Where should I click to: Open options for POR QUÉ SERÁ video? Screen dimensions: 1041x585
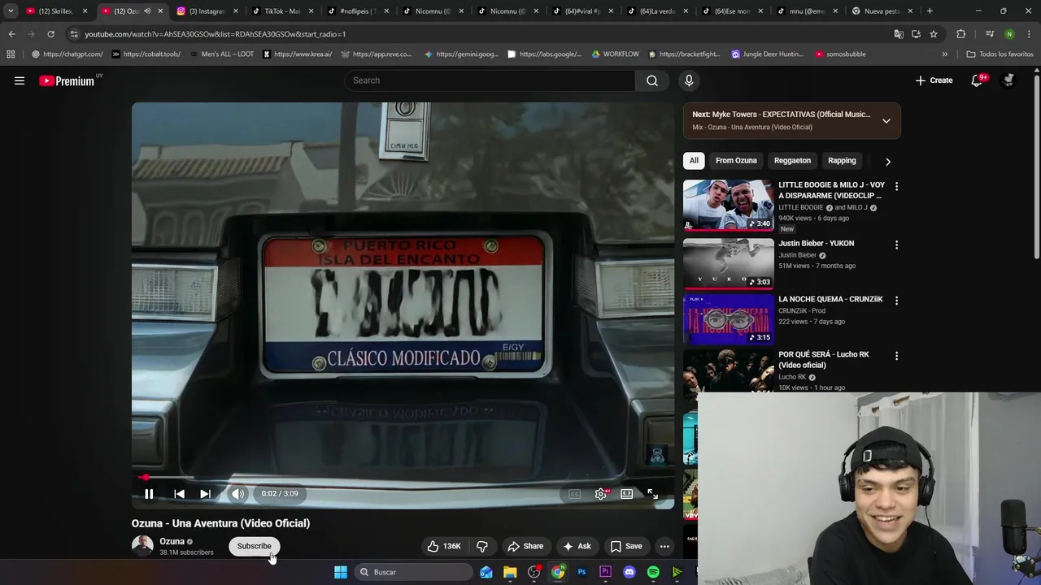pyautogui.click(x=896, y=356)
